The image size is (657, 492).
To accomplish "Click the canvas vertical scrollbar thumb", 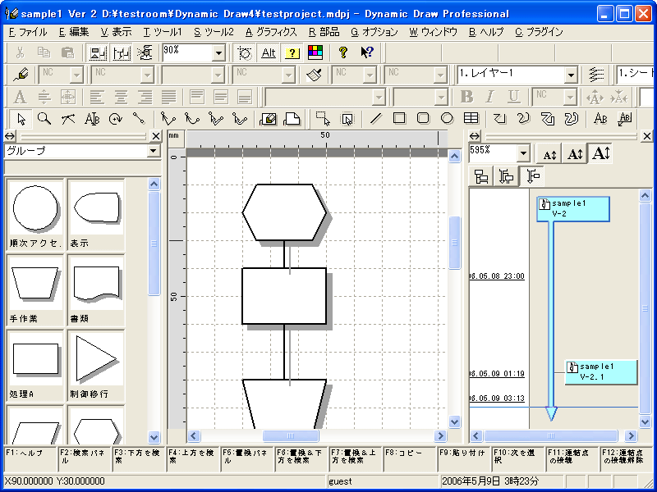I will (x=455, y=243).
